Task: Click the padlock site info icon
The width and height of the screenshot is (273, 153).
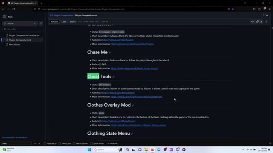Action: click(39, 9)
